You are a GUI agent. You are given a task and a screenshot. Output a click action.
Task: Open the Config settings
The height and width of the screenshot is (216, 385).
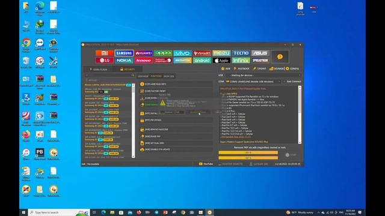(292, 69)
